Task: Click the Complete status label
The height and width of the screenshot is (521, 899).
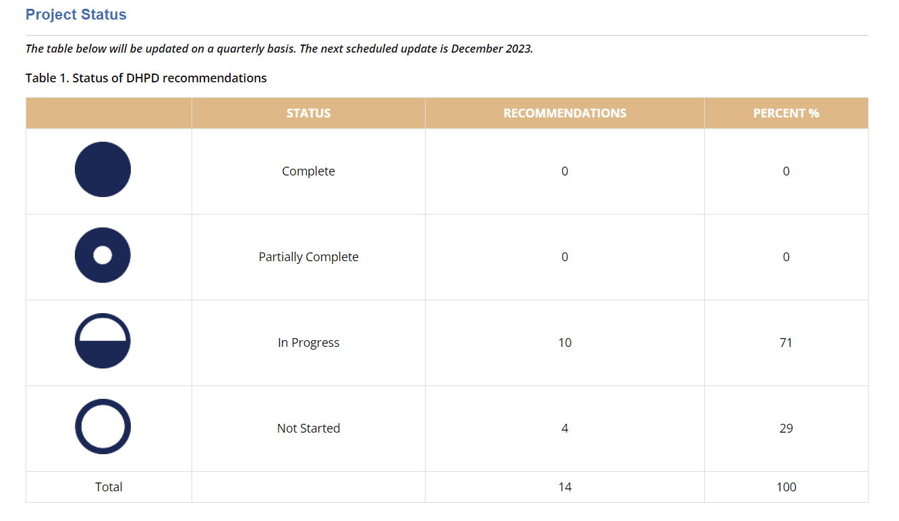Action: coord(308,171)
